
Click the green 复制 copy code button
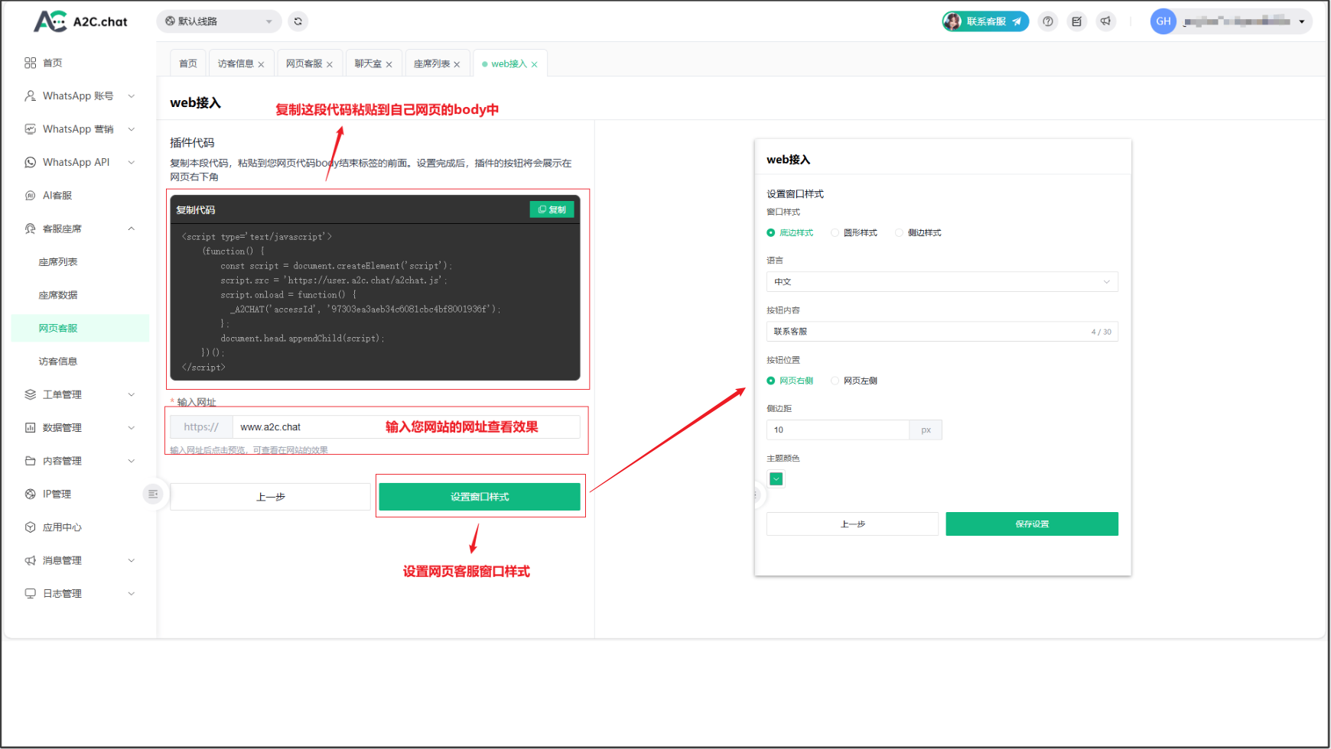[552, 209]
